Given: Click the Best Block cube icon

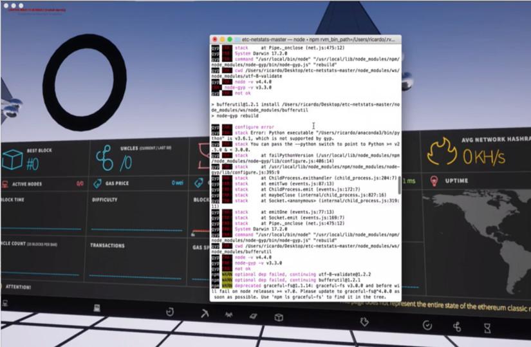Looking at the screenshot, I should click(x=12, y=159).
